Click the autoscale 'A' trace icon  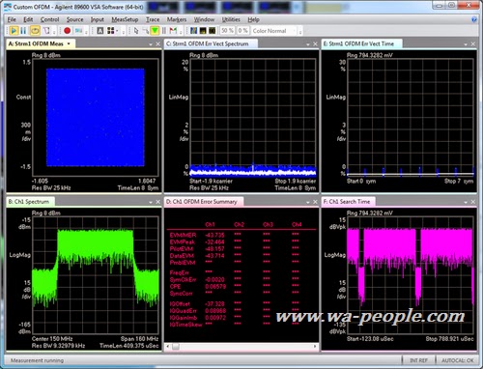point(100,31)
